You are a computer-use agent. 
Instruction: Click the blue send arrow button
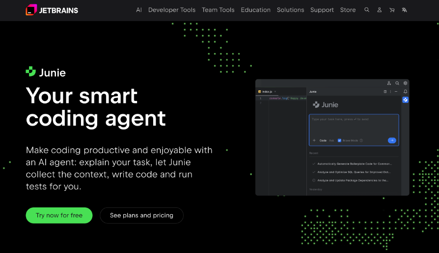pyautogui.click(x=392, y=140)
